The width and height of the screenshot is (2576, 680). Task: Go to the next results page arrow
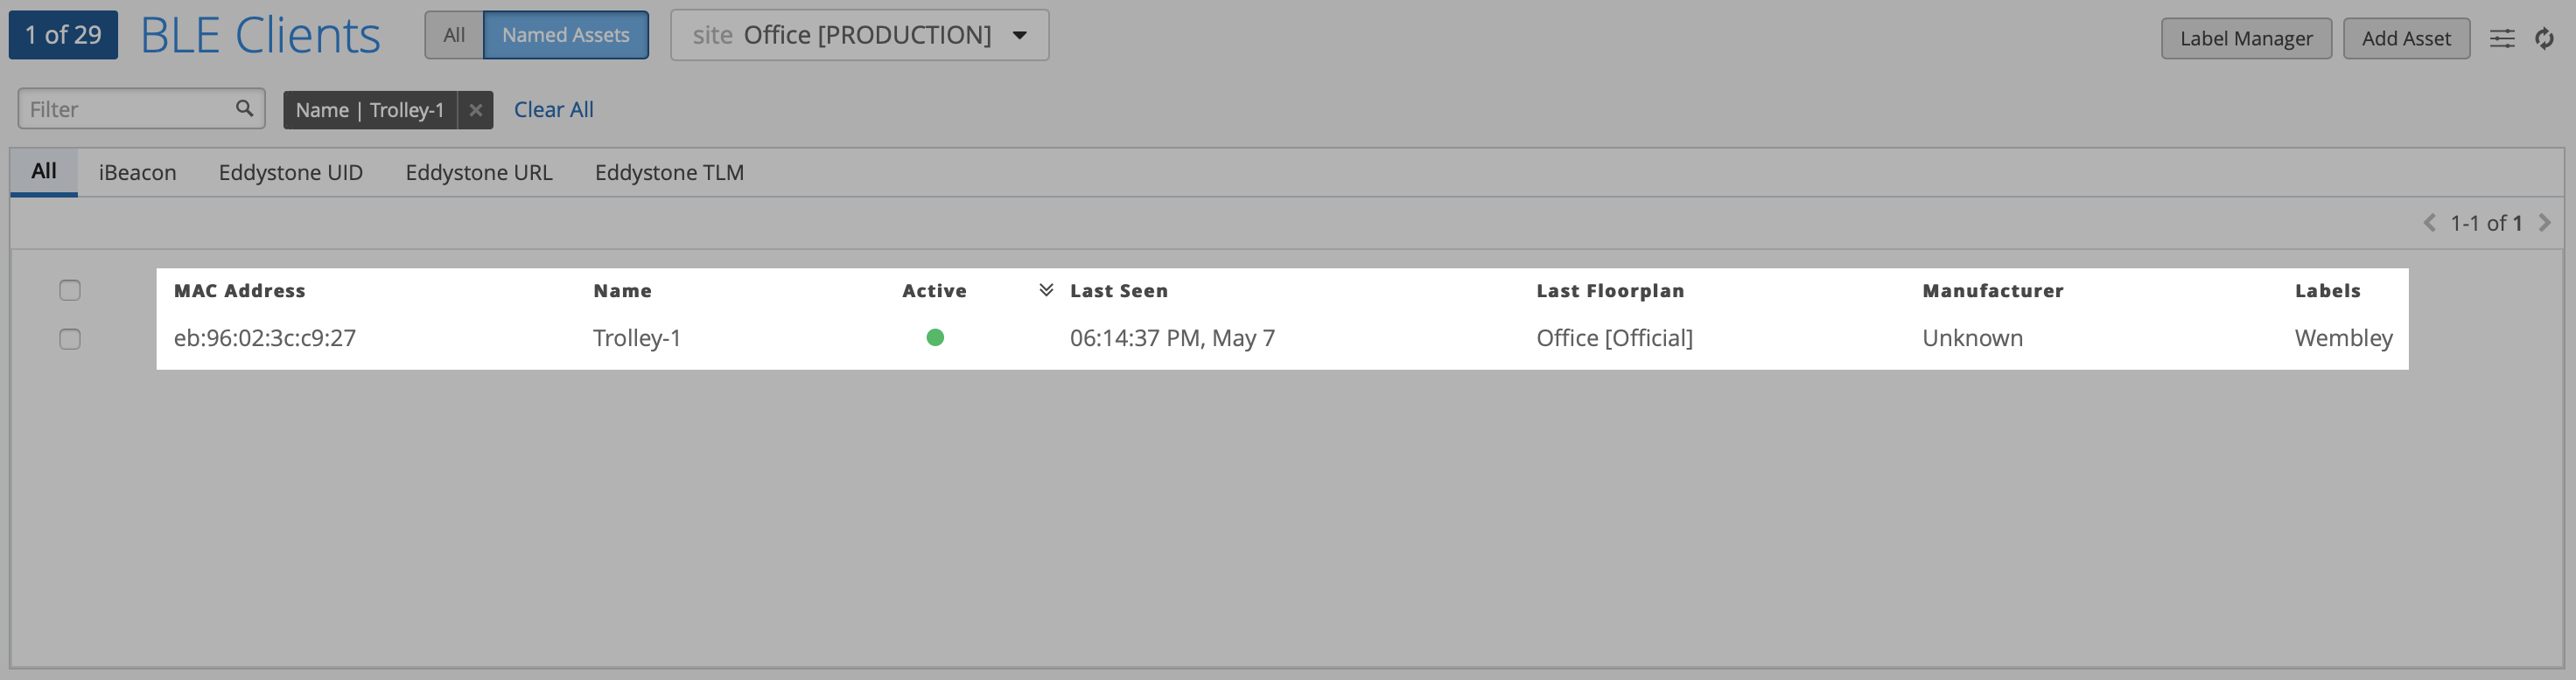point(2544,223)
